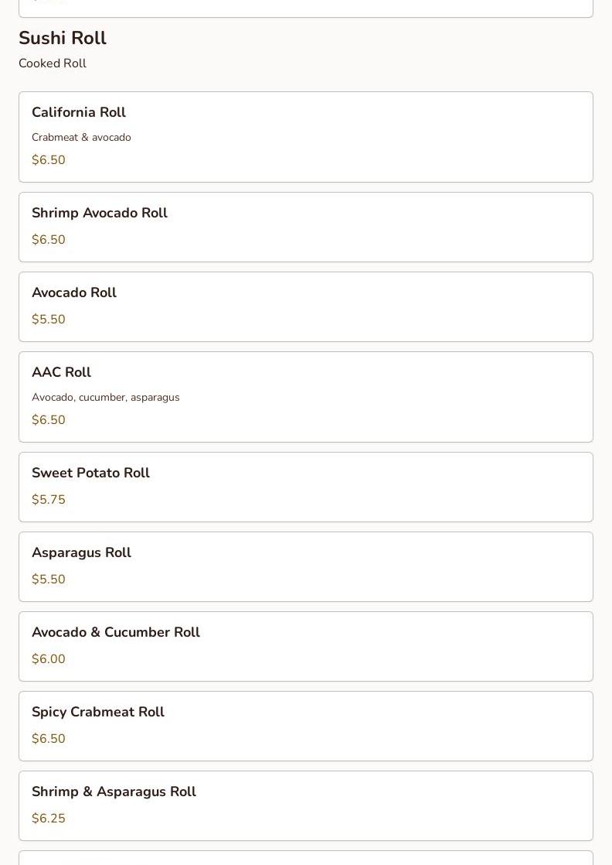Screen dimensions: 612x865
Task: Click the Crabmeat & avocado description
Action: [x=81, y=138]
